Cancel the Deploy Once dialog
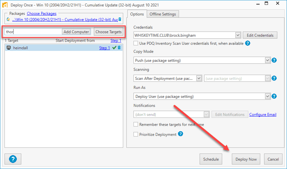Viewport: 287px width, 169px height. click(x=273, y=159)
